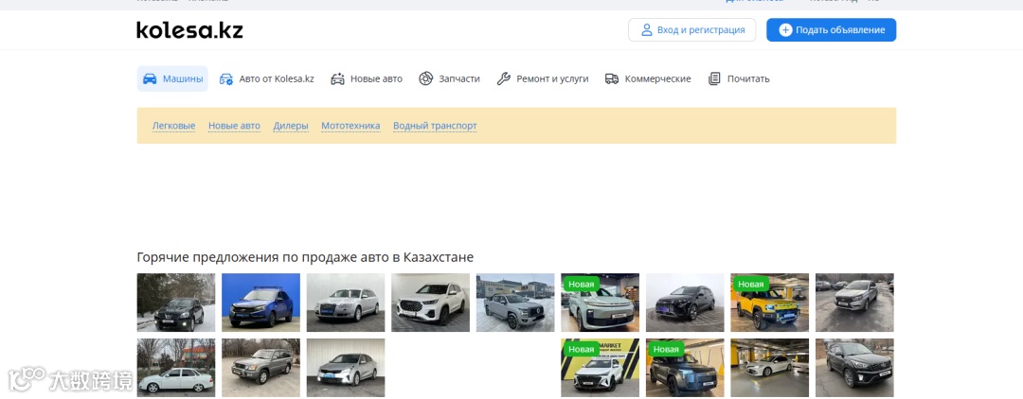Open the yellow Новая SUV thumbnail

(770, 303)
